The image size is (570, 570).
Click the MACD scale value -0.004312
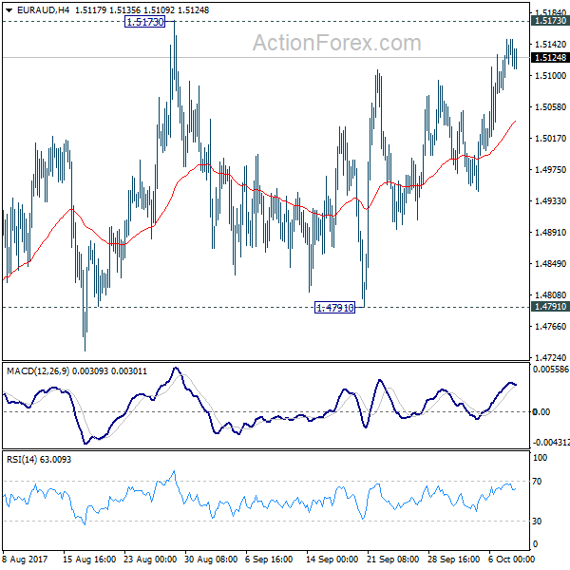551,443
